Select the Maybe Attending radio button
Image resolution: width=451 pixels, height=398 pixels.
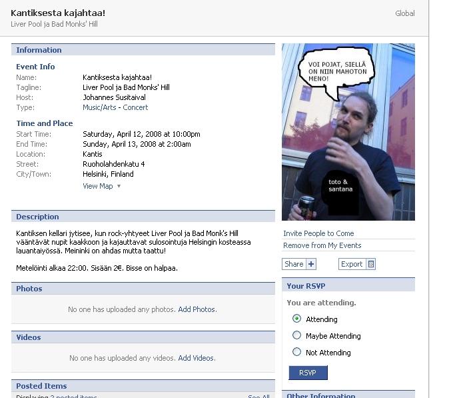click(296, 335)
